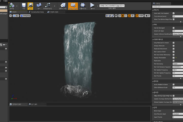
Task: Click the Net Priority value field
Action: [178, 76]
